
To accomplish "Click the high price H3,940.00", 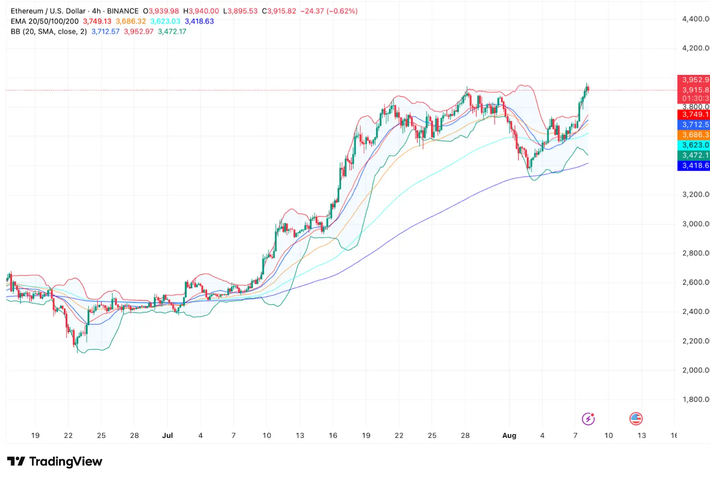I will pyautogui.click(x=201, y=11).
